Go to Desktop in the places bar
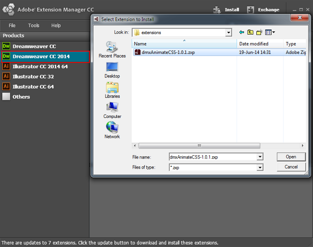The width and height of the screenshot is (313, 247). click(112, 70)
